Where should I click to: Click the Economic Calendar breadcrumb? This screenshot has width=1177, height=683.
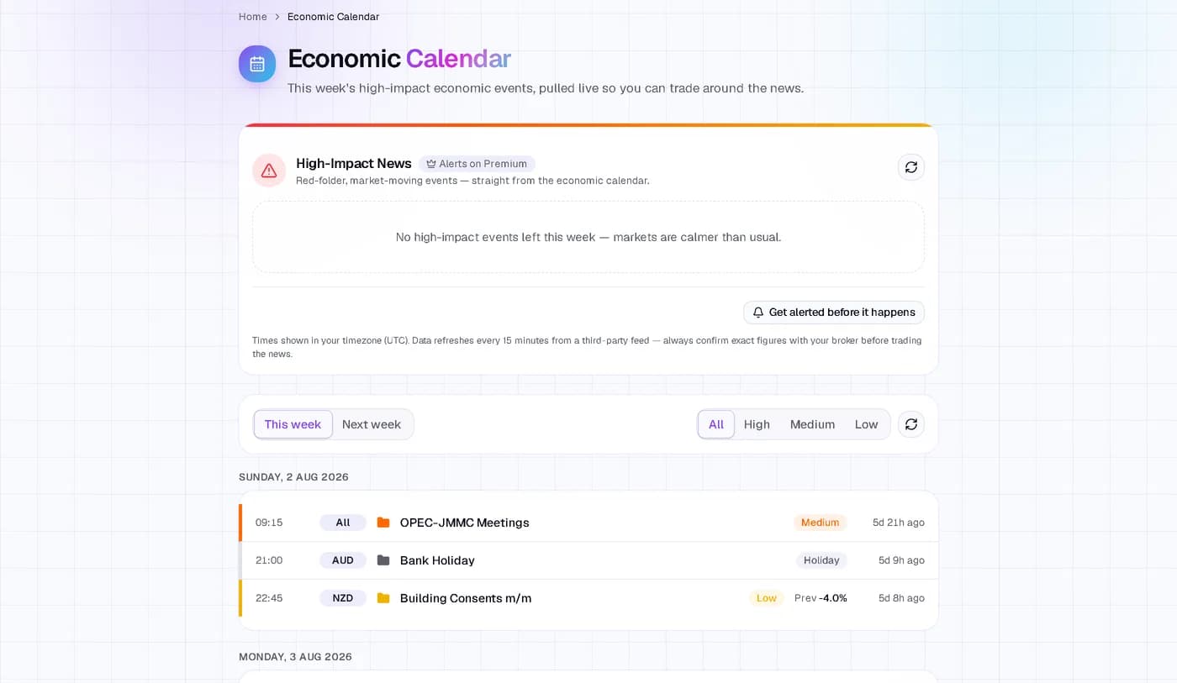coord(333,17)
